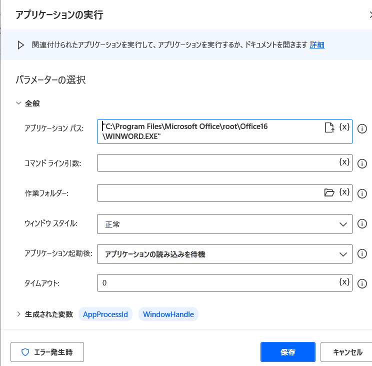Open the アプリケーション起動後 dropdown
372x366 pixels.
tap(224, 254)
